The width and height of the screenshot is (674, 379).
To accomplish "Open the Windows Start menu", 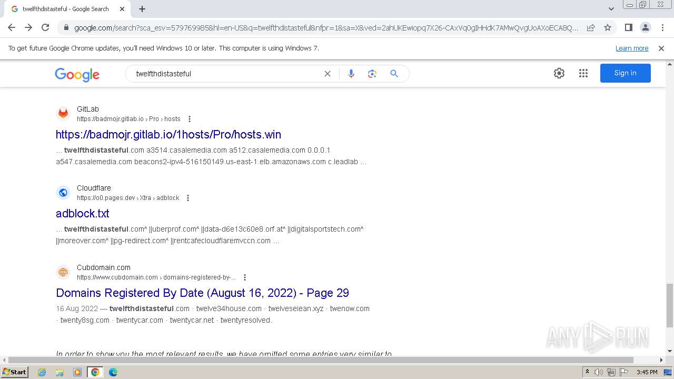I will 14,372.
